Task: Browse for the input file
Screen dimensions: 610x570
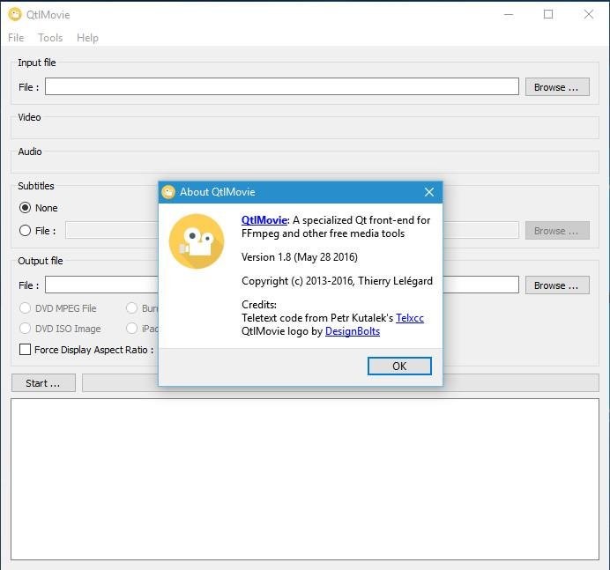Action: tap(557, 87)
